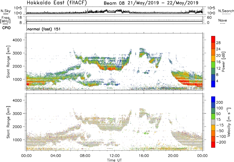Click the '16:00' time axis tick label
This screenshot has width=234, height=162.
(x=144, y=156)
